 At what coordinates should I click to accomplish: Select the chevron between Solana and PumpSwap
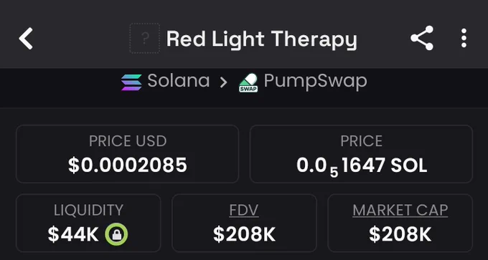click(x=223, y=82)
